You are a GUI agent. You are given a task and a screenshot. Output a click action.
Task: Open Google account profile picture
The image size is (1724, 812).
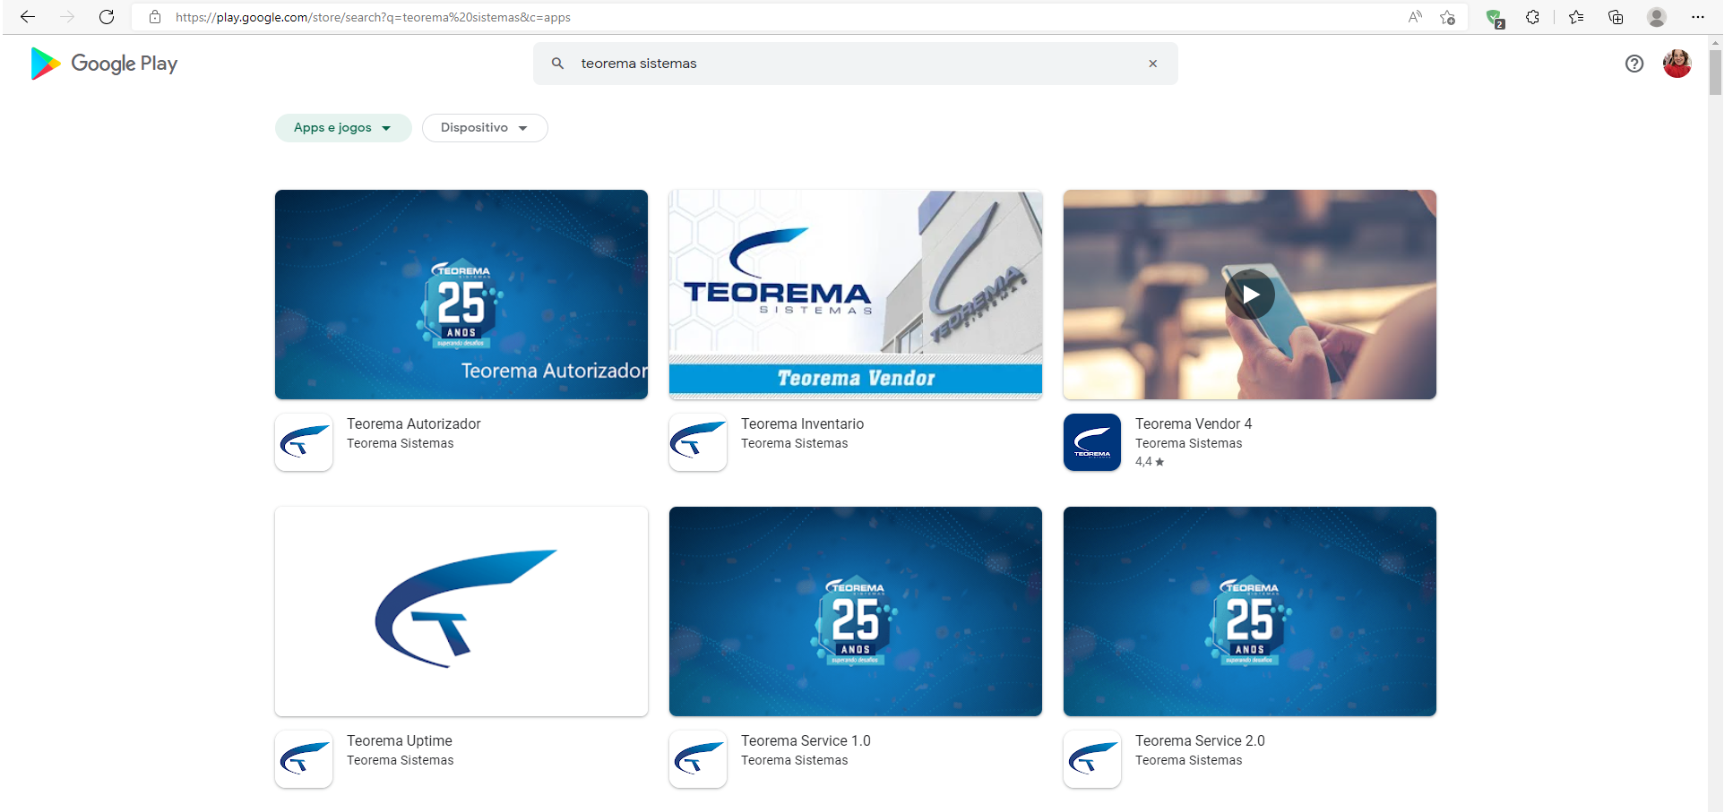pyautogui.click(x=1677, y=64)
